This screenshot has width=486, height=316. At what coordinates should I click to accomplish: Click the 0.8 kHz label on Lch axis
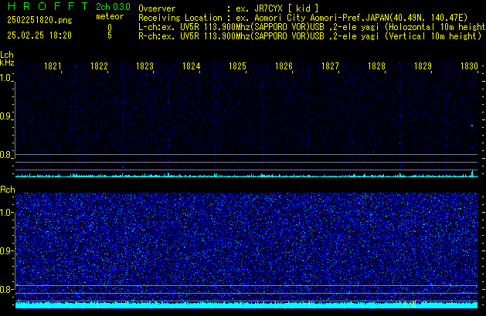pyautogui.click(x=5, y=155)
